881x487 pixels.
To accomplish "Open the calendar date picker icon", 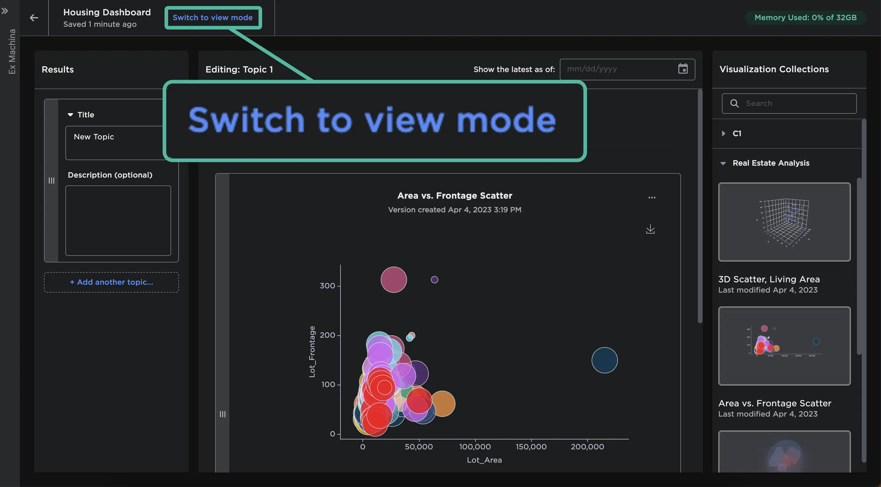I will pos(683,69).
